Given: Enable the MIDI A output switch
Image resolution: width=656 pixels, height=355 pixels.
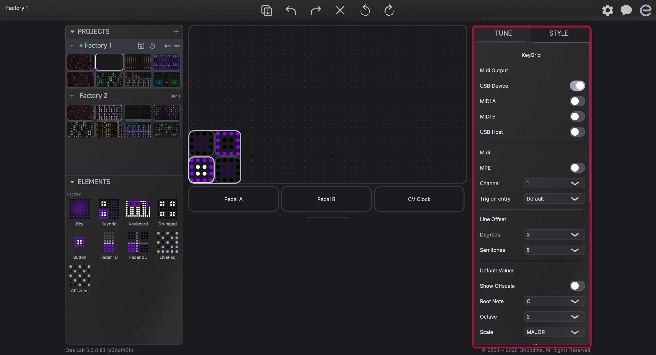Looking at the screenshot, I should (577, 101).
